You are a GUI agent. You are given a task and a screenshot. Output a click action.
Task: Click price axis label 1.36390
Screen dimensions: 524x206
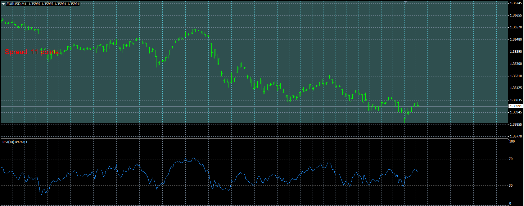click(x=516, y=52)
